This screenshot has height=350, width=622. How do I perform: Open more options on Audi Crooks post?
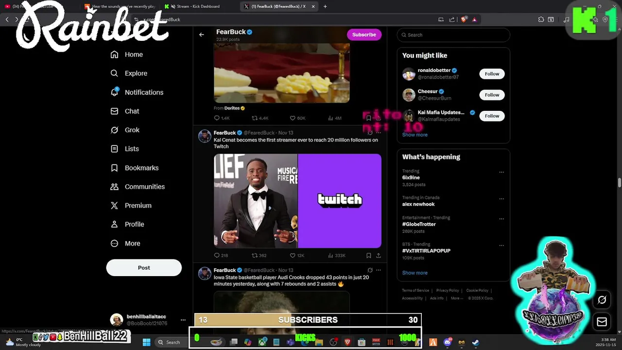coord(378,270)
